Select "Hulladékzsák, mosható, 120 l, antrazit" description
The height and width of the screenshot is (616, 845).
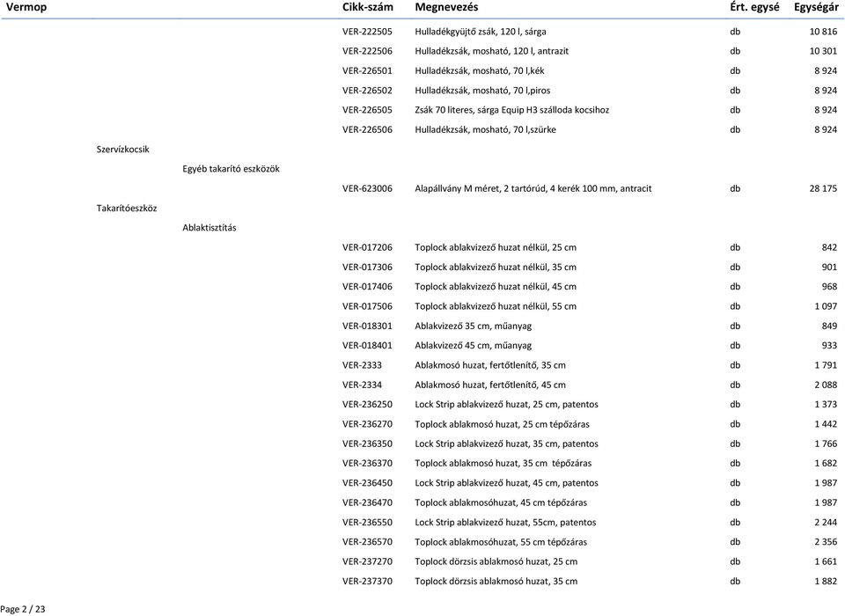tap(491, 51)
